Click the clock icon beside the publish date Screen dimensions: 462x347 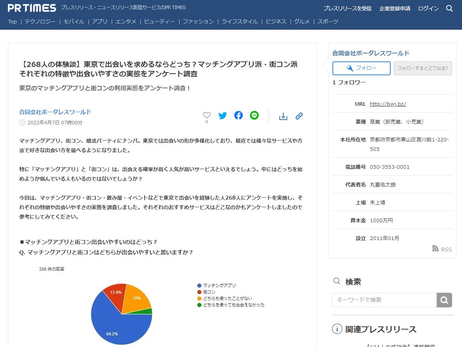22,122
